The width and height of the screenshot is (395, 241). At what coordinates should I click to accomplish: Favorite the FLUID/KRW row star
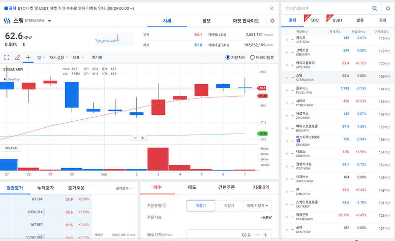(287, 90)
